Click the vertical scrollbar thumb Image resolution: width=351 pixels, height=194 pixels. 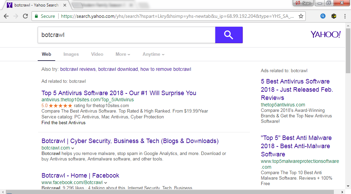click(348, 51)
